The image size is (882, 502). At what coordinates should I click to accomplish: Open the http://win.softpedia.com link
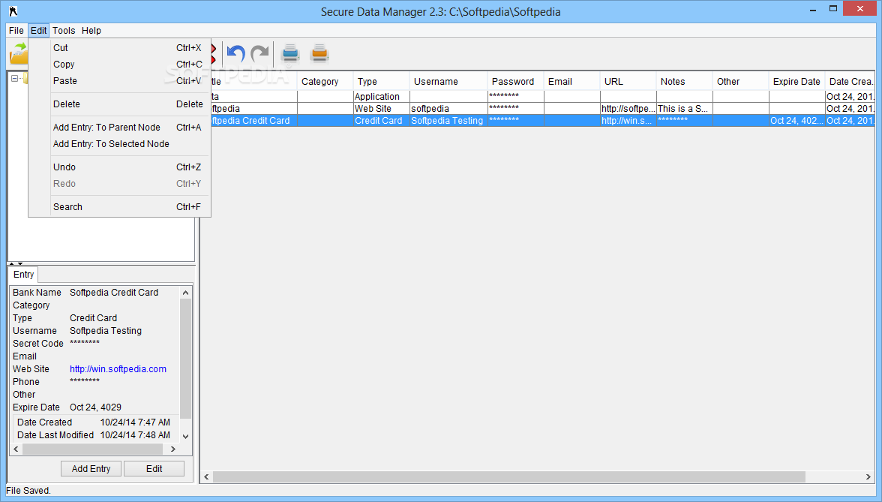click(x=118, y=369)
